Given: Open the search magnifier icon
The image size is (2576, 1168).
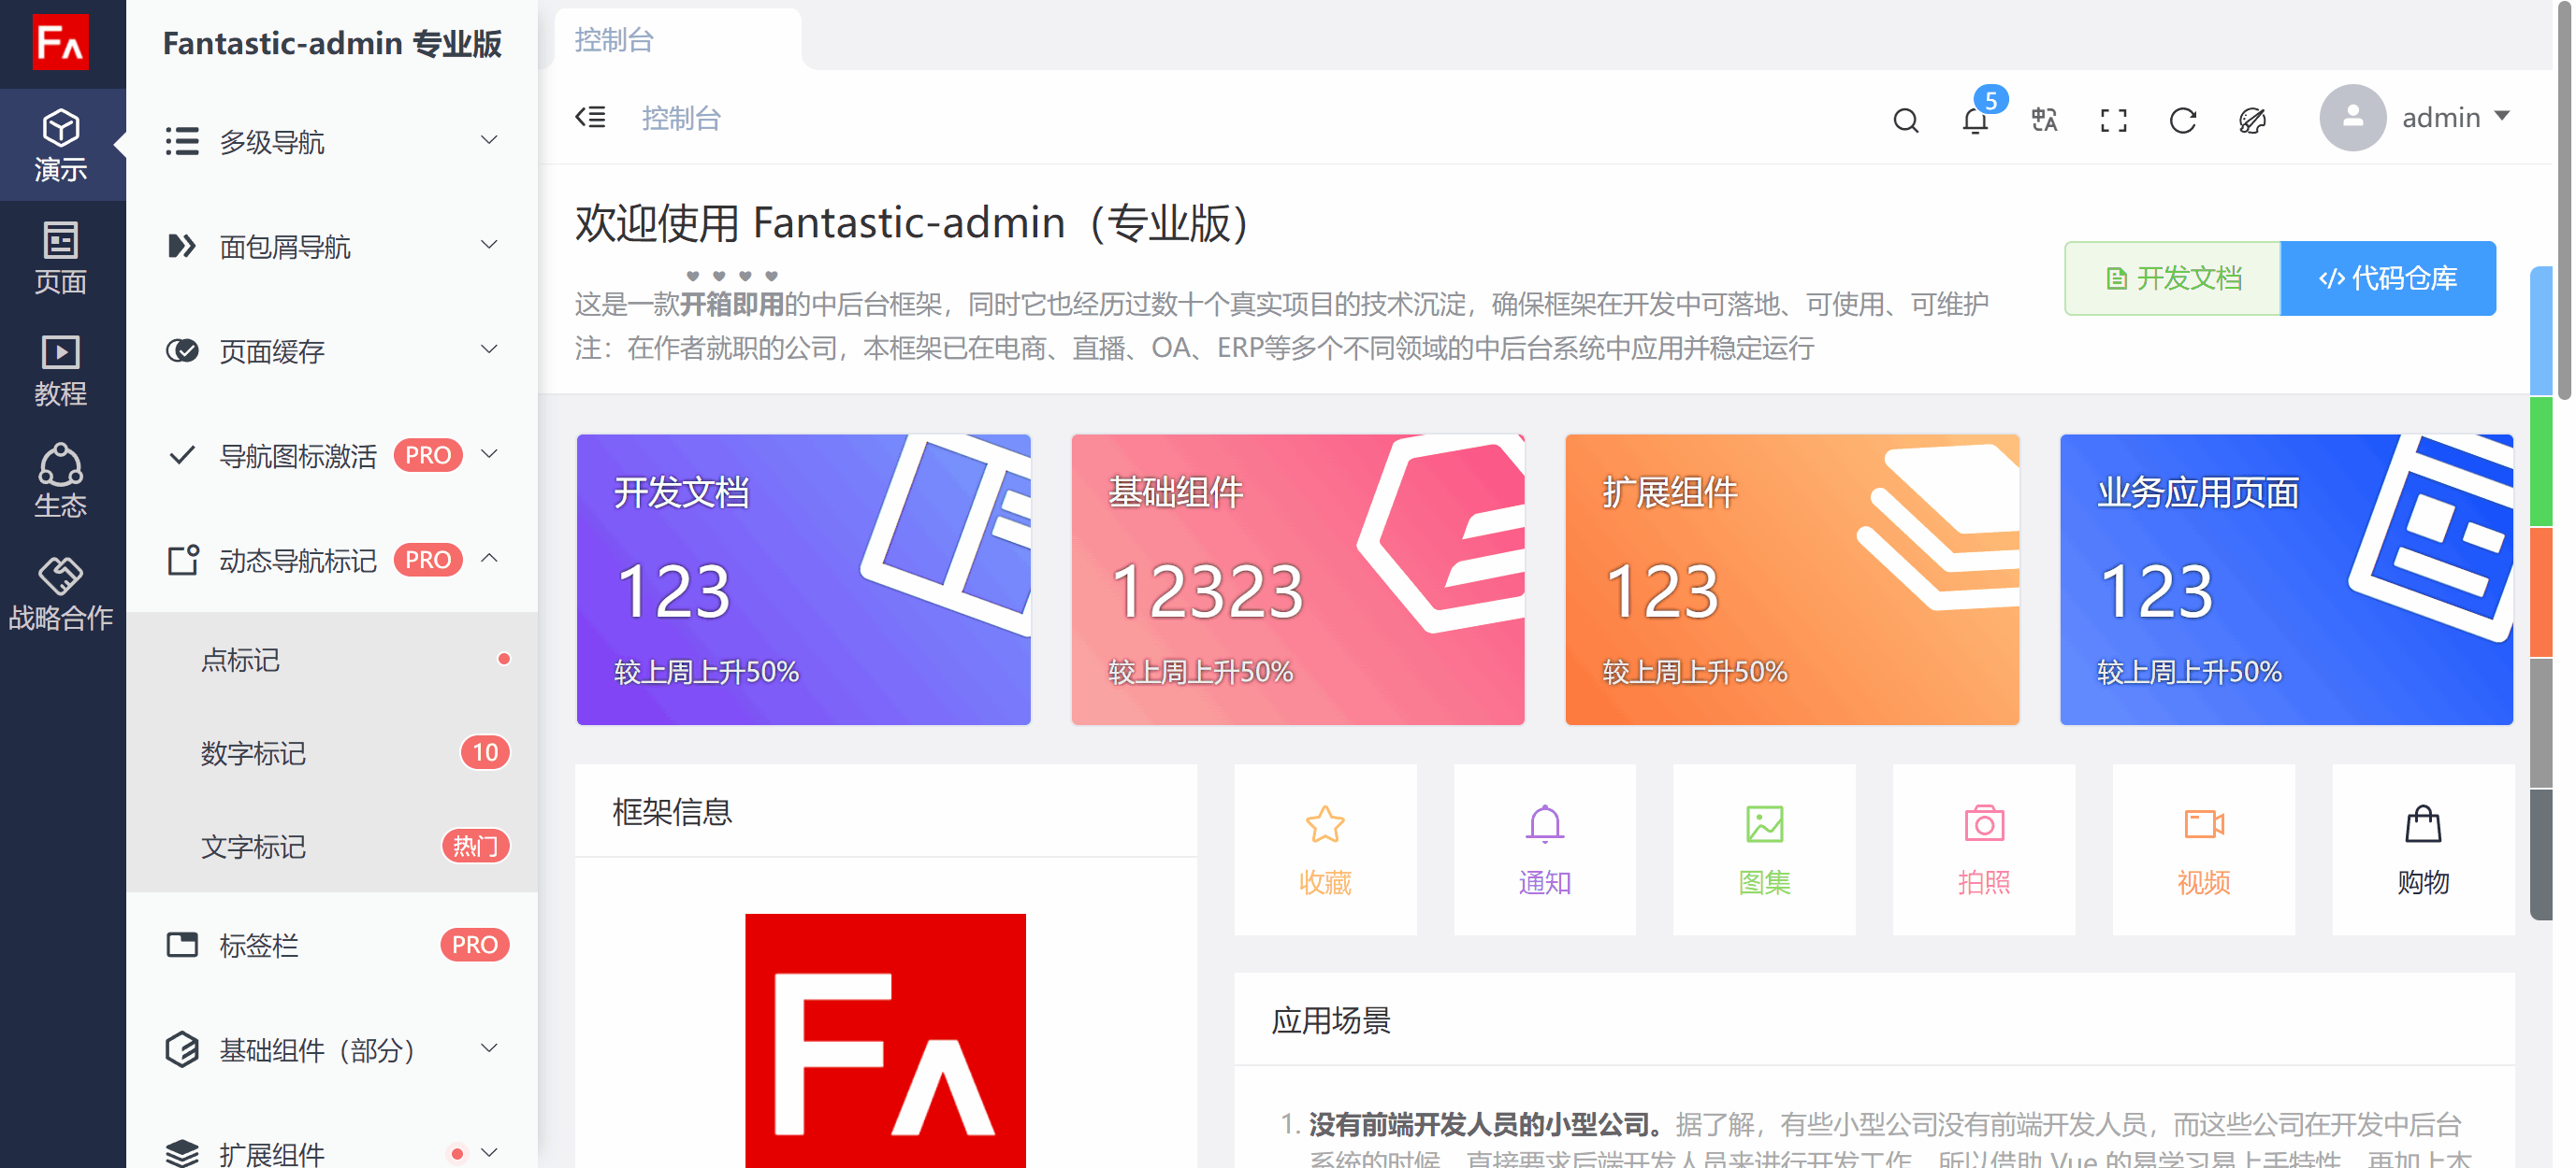Looking at the screenshot, I should coord(1905,121).
